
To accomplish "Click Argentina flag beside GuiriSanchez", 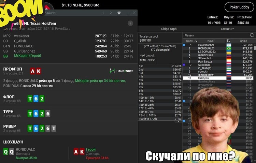I will (229, 45).
